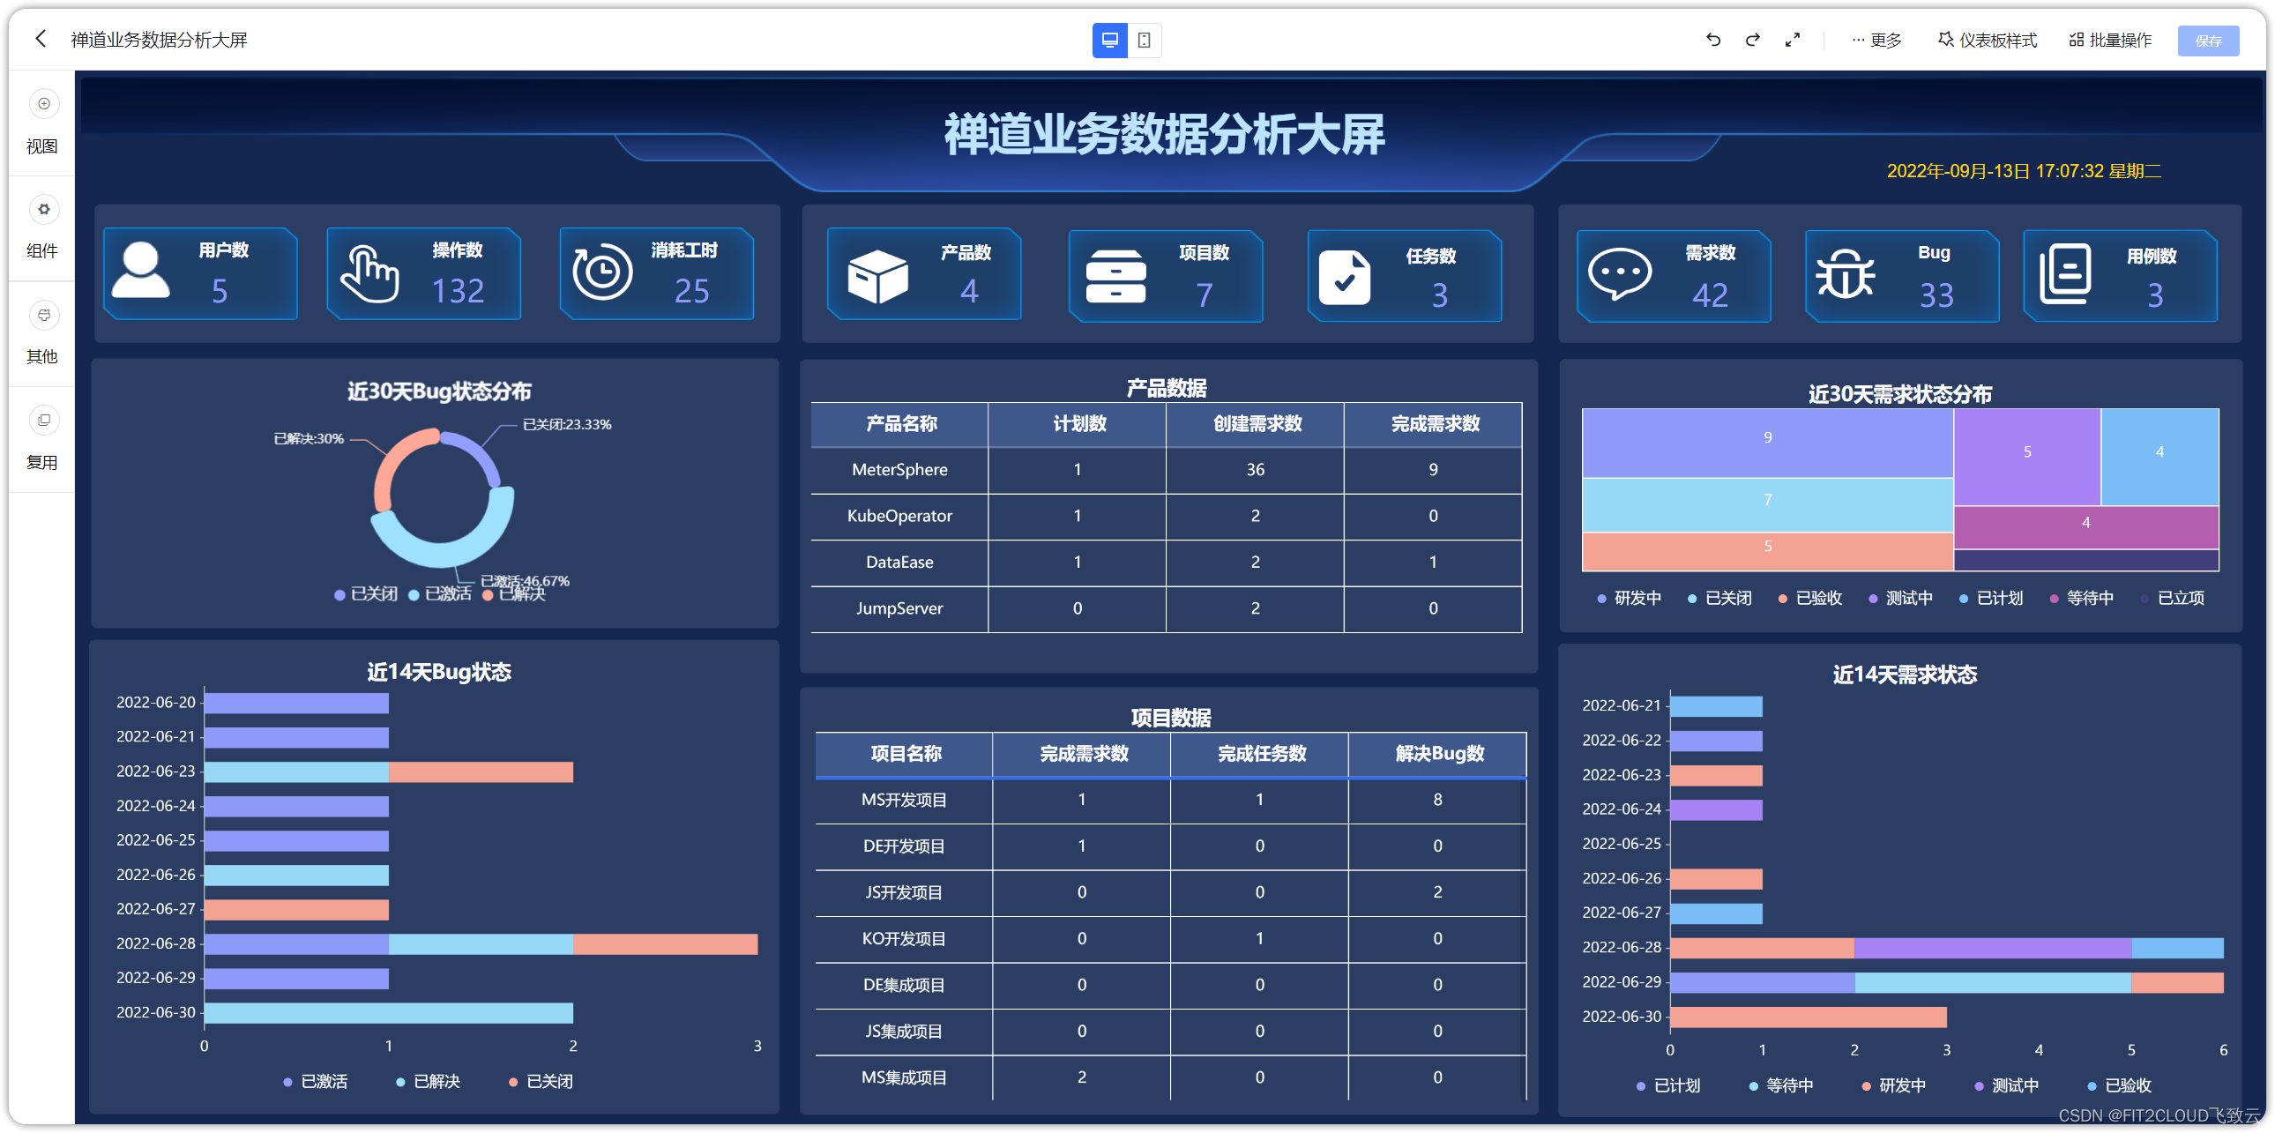Click the 保存 button to save the dashboard
The width and height of the screenshot is (2275, 1133).
[2209, 41]
